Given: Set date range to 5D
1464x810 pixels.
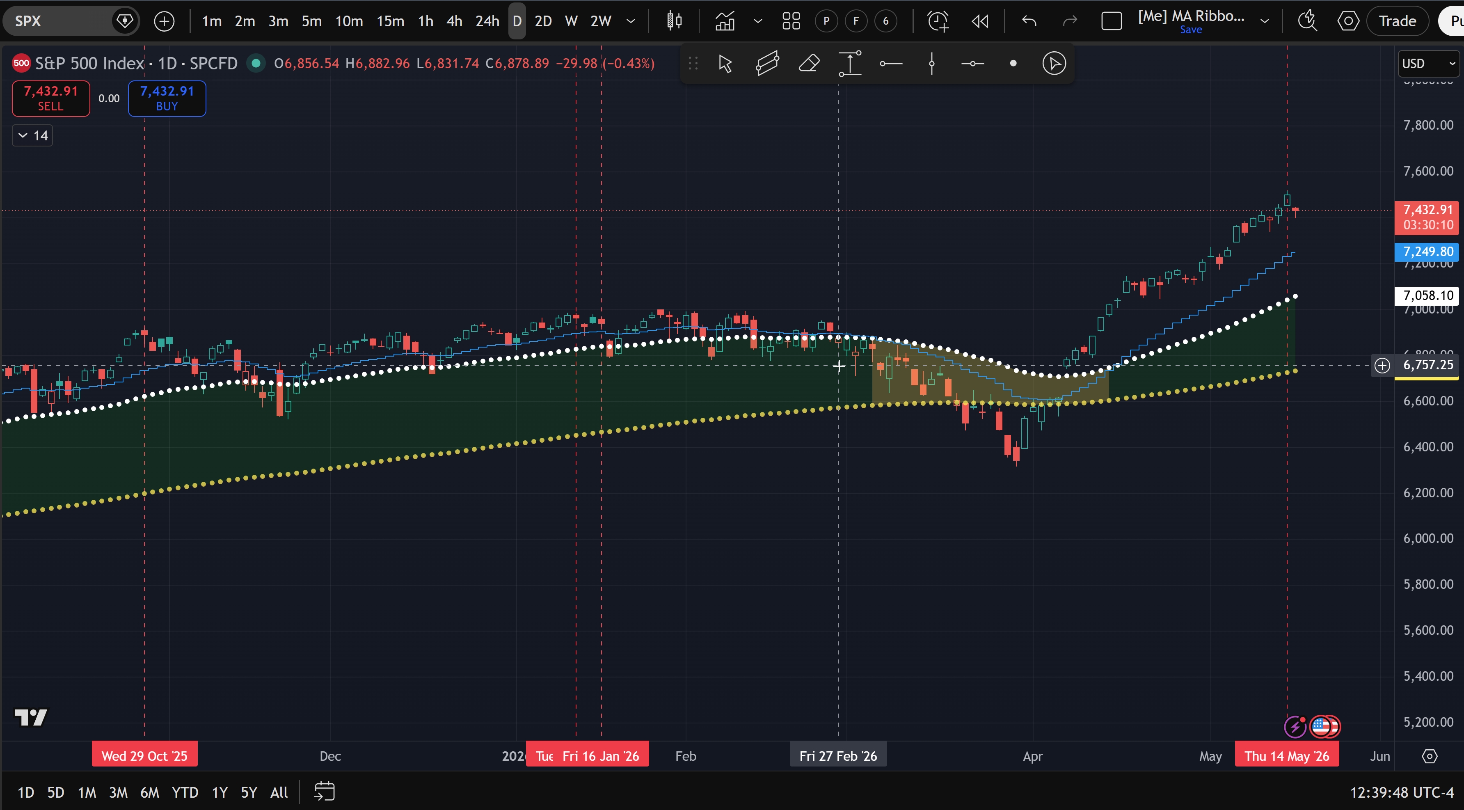Looking at the screenshot, I should click(x=55, y=792).
